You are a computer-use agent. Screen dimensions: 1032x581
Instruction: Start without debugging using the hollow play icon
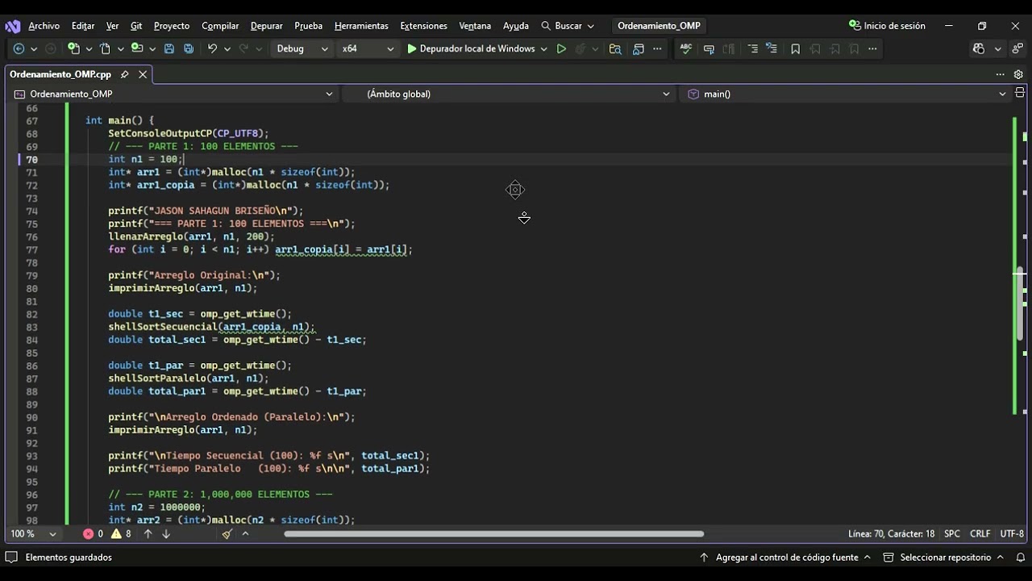561,48
